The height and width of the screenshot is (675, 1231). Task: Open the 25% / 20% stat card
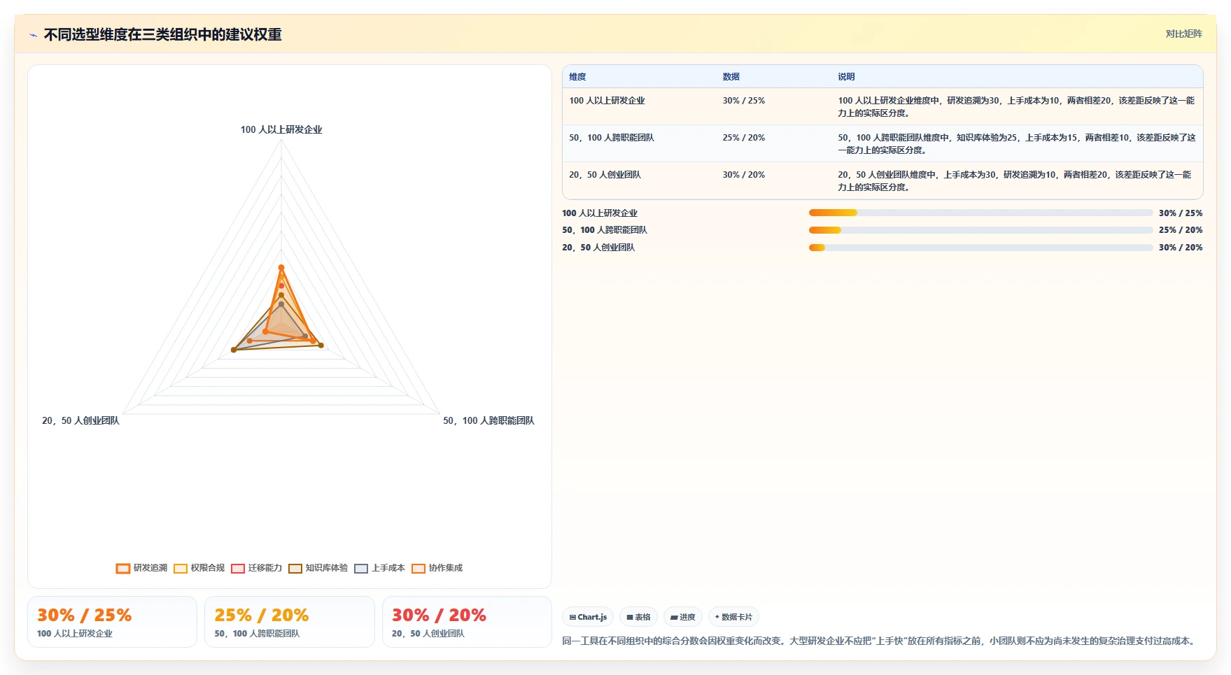290,622
